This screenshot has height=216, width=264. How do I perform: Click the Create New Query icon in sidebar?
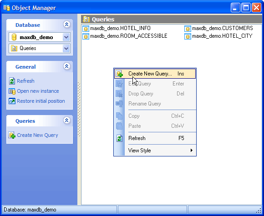tap(12, 135)
